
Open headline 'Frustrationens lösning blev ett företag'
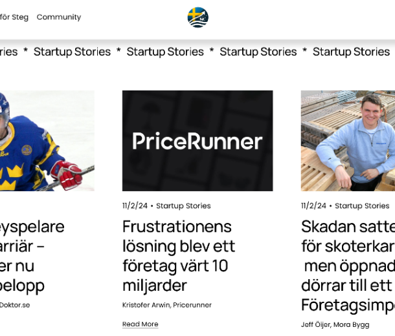point(179,256)
